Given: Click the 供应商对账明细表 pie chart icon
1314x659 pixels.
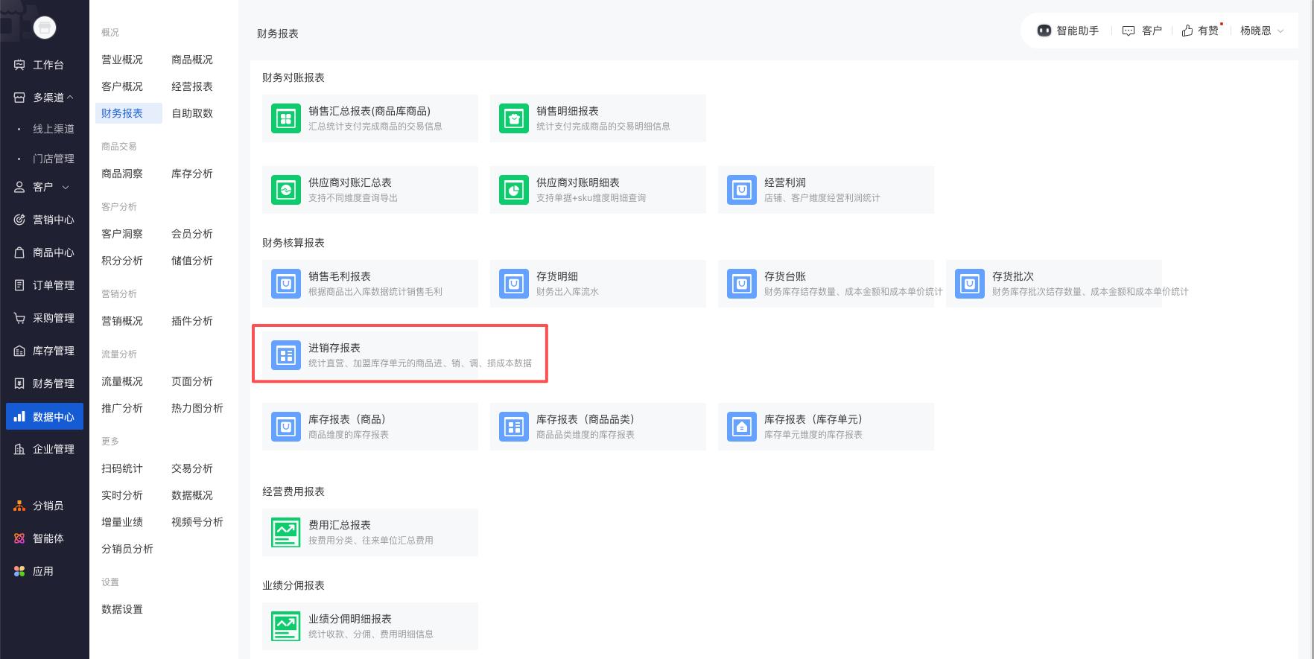Looking at the screenshot, I should coord(514,190).
